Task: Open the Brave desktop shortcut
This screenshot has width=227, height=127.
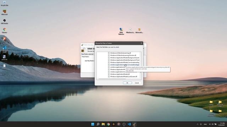Action: click(4, 40)
